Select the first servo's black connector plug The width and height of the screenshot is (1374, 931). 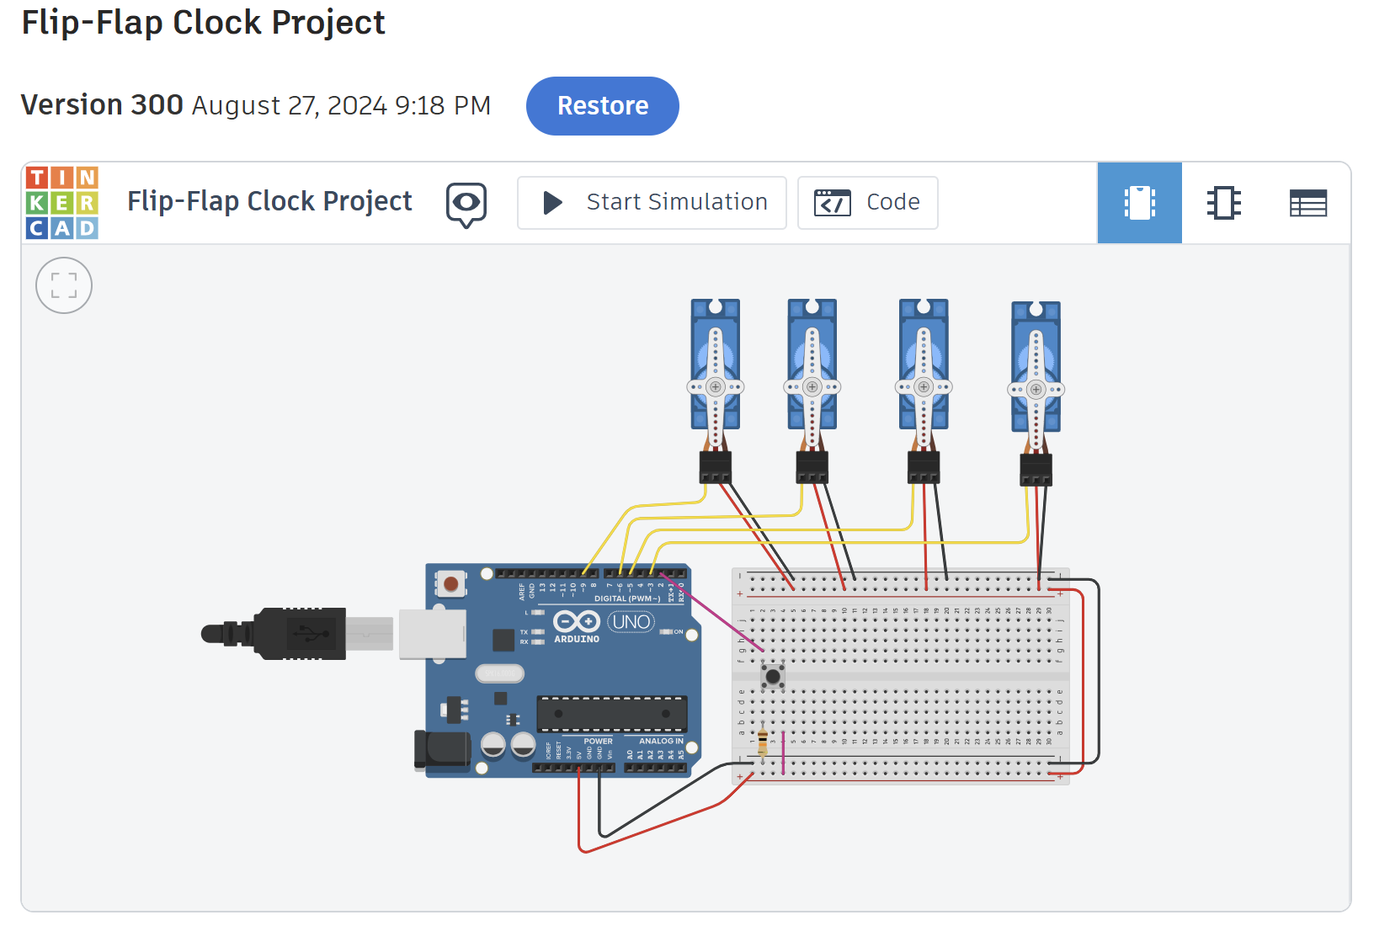click(716, 467)
